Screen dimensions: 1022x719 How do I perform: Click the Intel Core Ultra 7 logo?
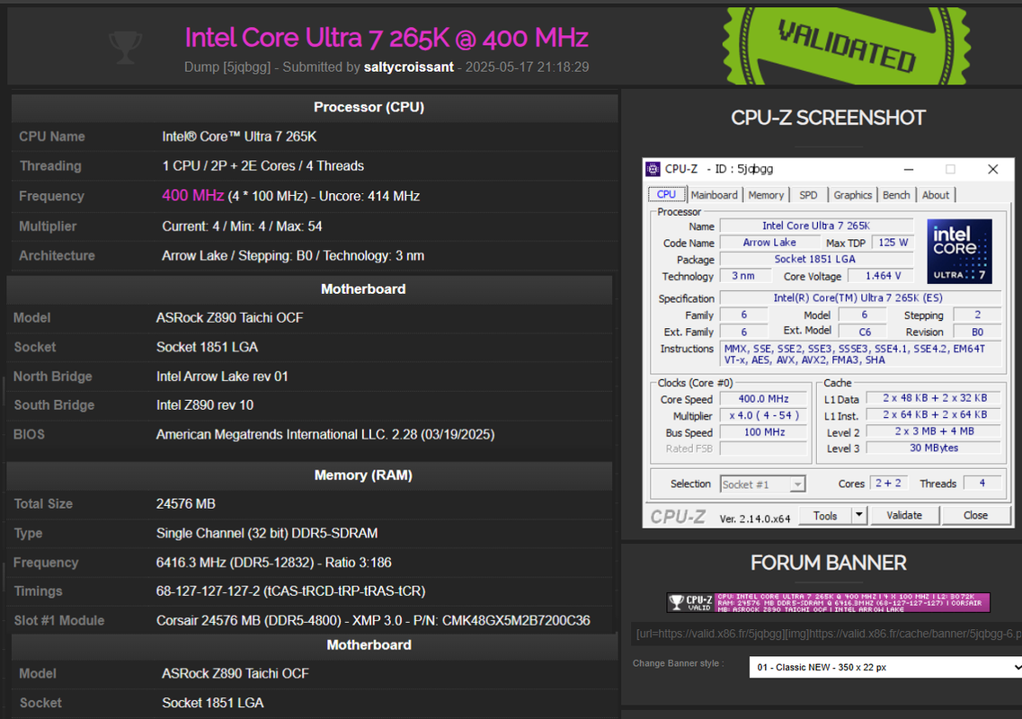point(959,251)
